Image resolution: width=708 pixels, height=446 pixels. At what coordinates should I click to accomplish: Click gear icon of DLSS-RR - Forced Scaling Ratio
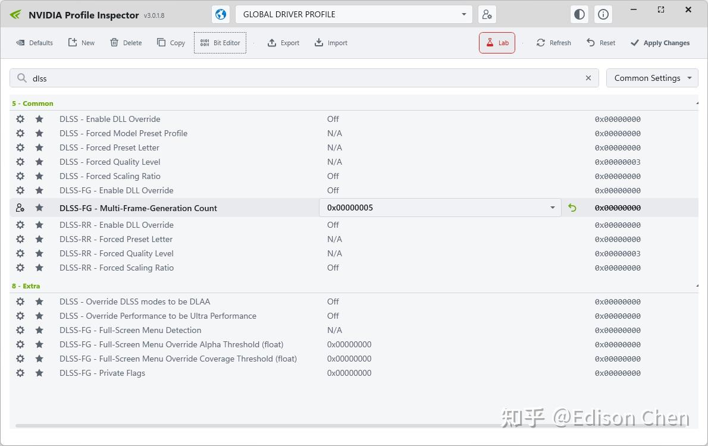tap(20, 268)
